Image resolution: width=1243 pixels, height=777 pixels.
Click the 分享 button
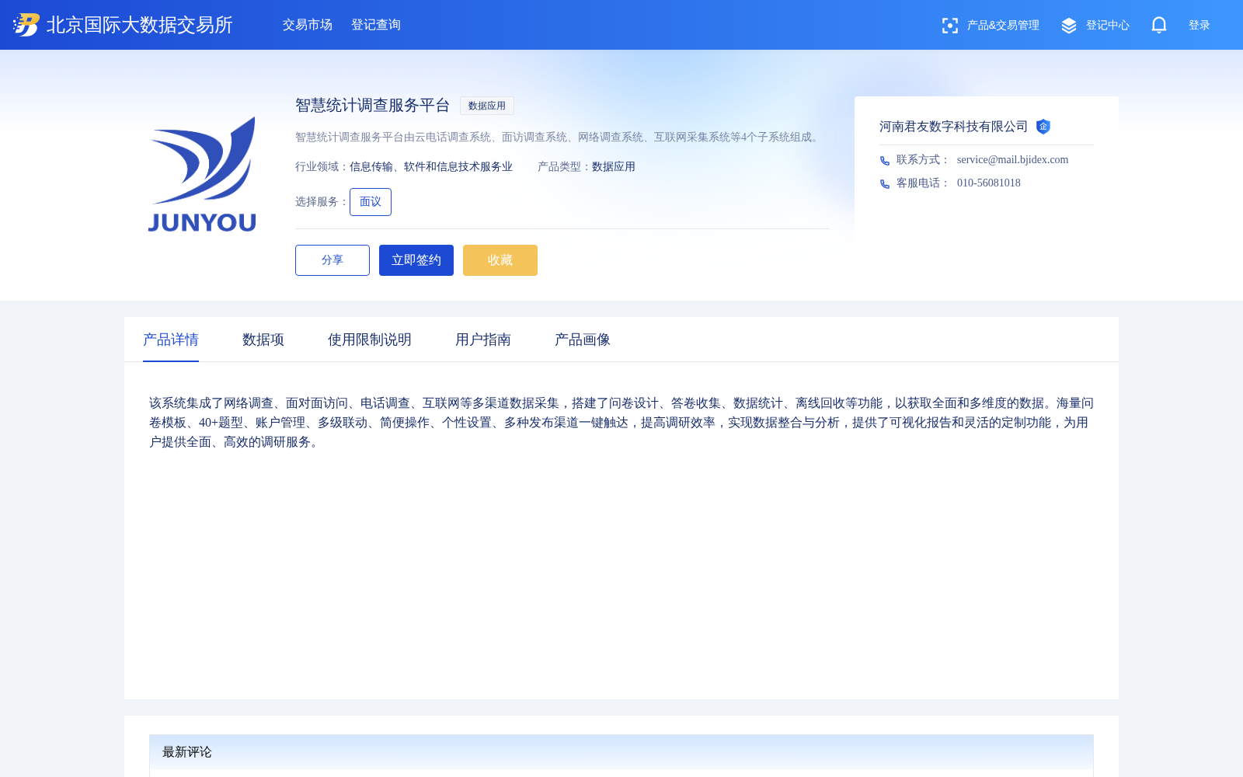(x=333, y=260)
